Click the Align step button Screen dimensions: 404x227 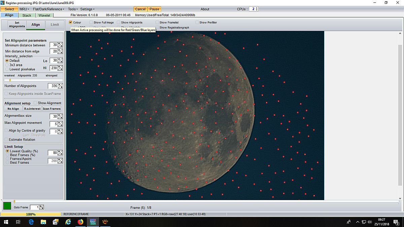pyautogui.click(x=36, y=25)
